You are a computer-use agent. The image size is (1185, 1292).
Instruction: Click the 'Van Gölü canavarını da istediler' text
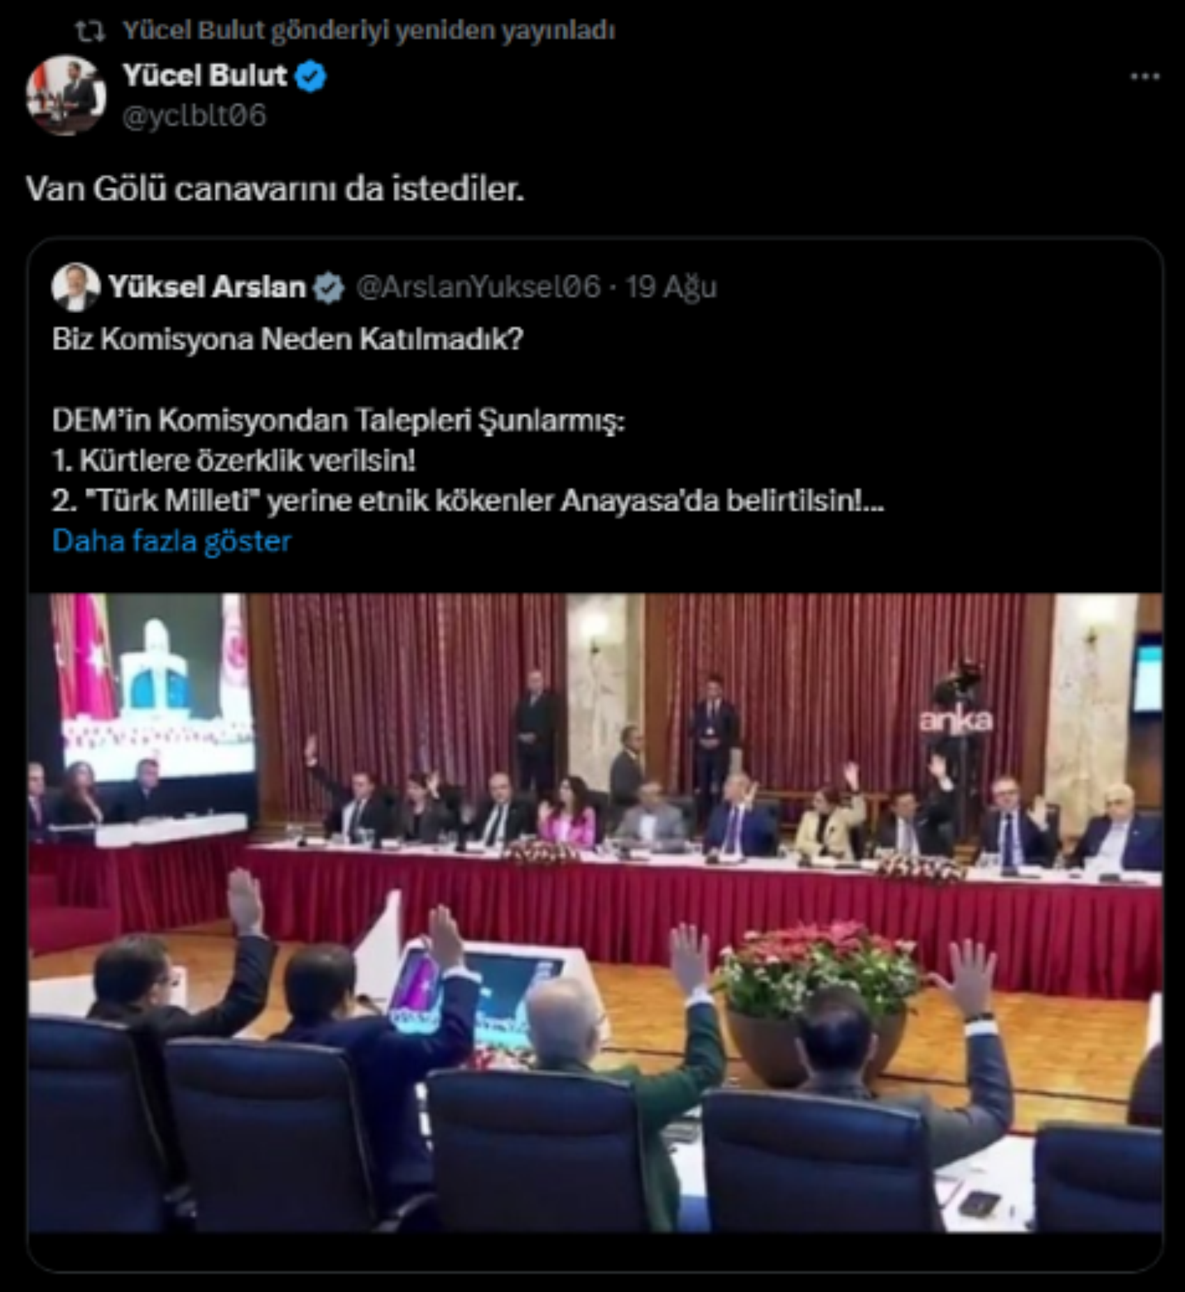(275, 188)
